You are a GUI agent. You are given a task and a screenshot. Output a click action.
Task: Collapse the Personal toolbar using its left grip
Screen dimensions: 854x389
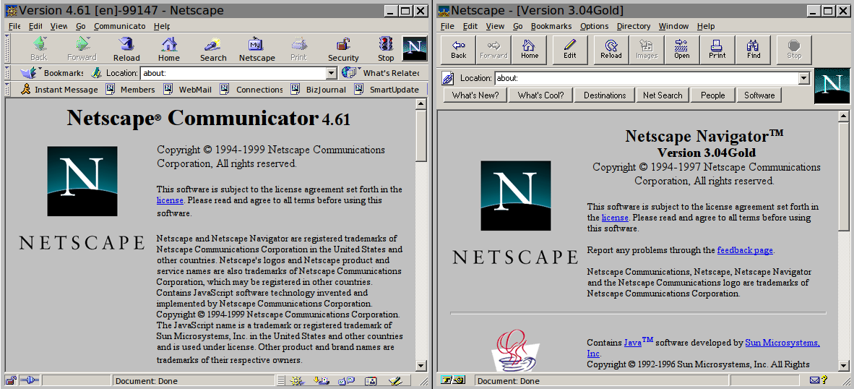click(x=7, y=90)
